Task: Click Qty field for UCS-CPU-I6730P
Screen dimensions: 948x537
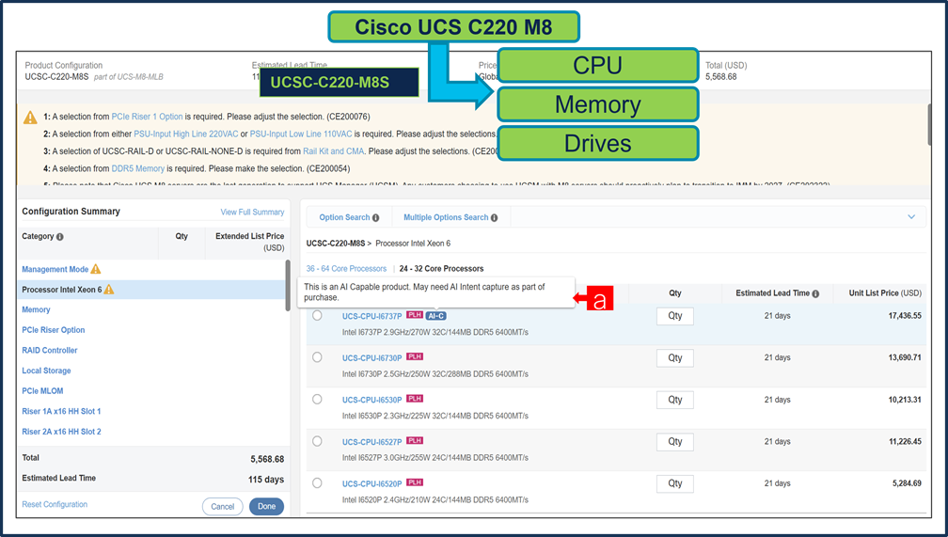Action: [674, 358]
